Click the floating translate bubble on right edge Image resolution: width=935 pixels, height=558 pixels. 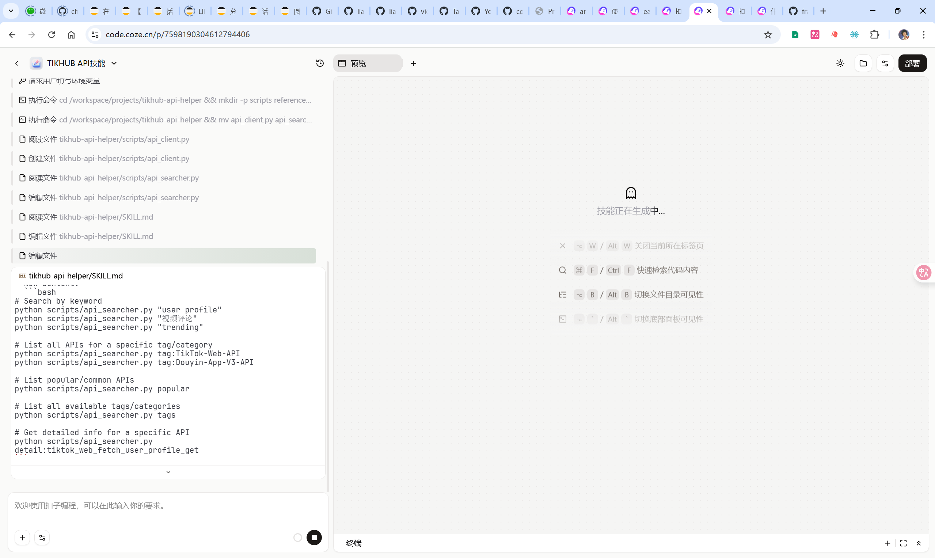923,272
